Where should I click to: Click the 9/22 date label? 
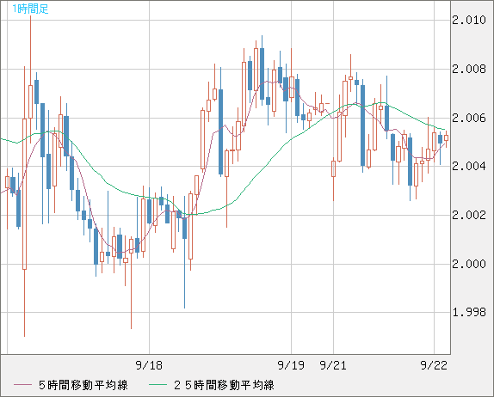[434, 365]
